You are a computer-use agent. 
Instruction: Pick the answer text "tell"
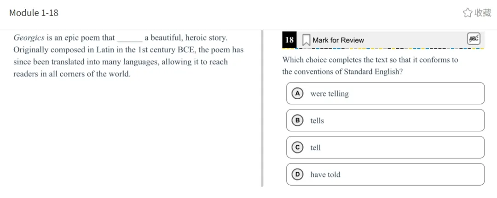click(x=316, y=148)
